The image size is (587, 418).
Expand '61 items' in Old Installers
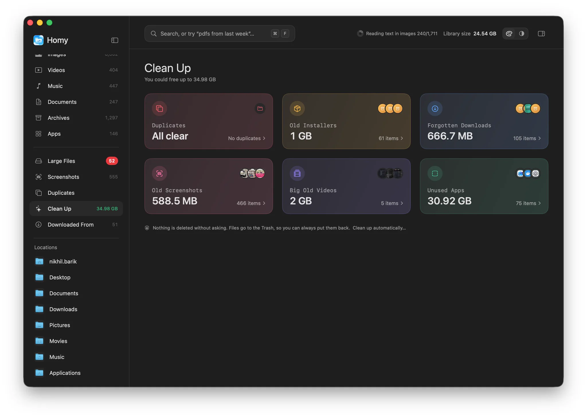(391, 138)
